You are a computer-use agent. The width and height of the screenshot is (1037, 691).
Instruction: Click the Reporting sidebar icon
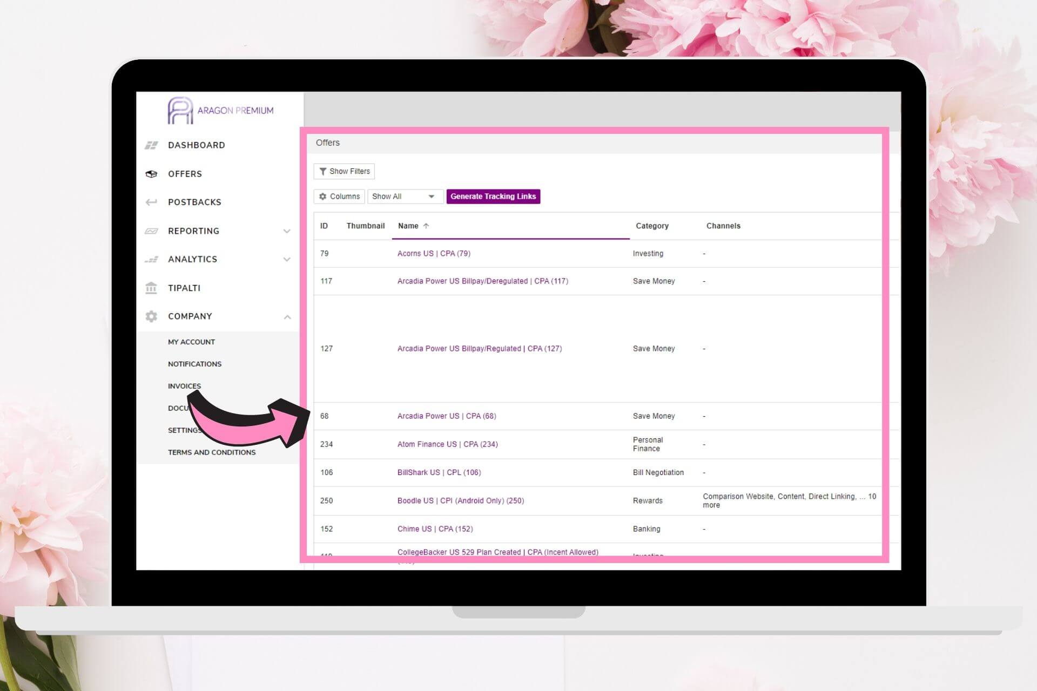click(x=151, y=231)
